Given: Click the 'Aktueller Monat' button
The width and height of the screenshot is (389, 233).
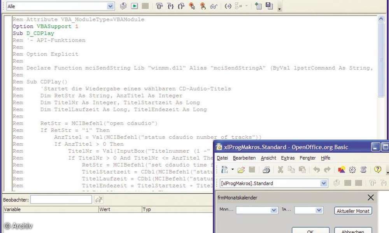Looking at the screenshot, I should 353,211.
